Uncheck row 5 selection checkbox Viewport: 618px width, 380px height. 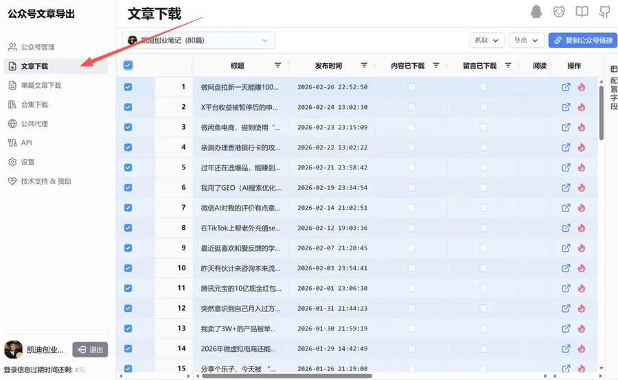128,167
